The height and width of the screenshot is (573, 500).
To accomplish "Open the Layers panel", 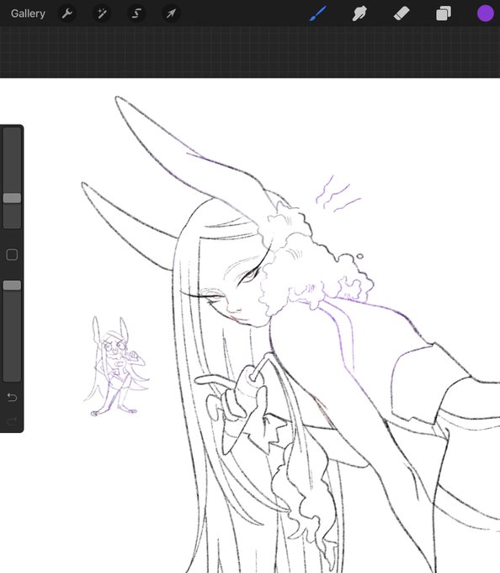I will pos(444,13).
